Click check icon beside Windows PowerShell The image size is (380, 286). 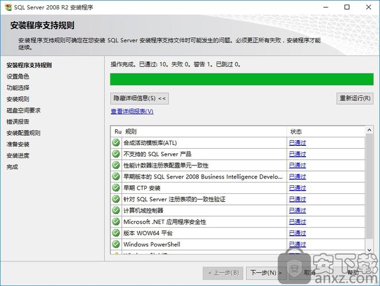pos(116,244)
